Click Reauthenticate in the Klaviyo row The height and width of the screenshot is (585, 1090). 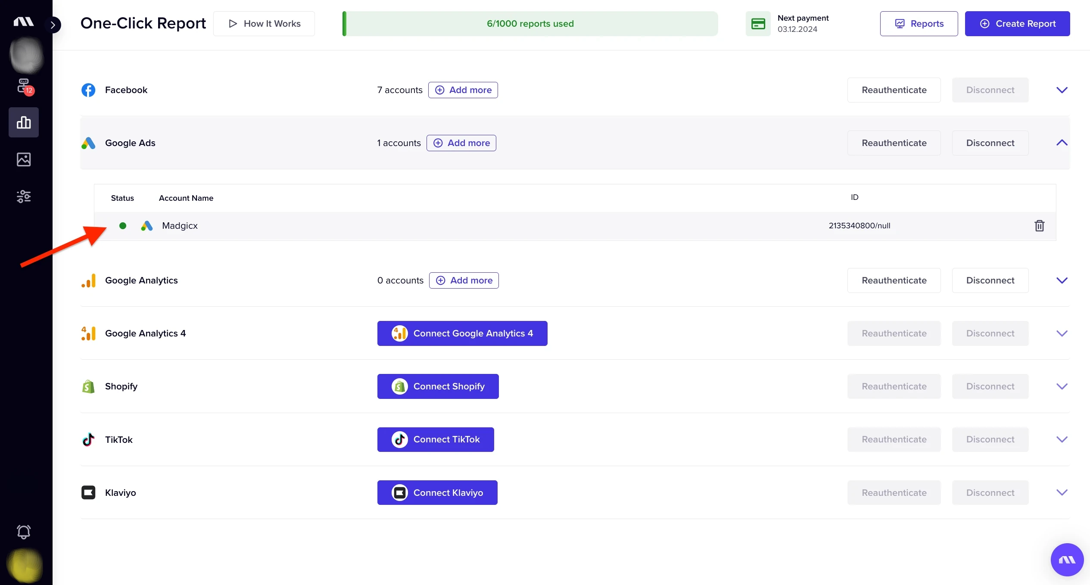pos(894,492)
